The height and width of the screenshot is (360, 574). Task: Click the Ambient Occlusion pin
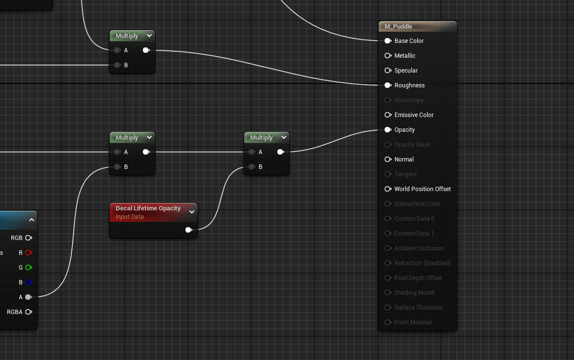tap(388, 248)
